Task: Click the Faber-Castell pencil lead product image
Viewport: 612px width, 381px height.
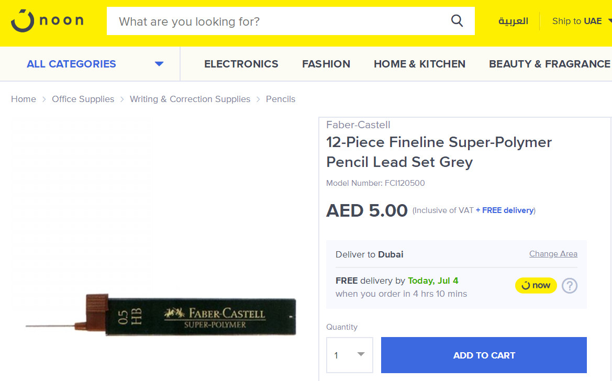Action: 161,315
